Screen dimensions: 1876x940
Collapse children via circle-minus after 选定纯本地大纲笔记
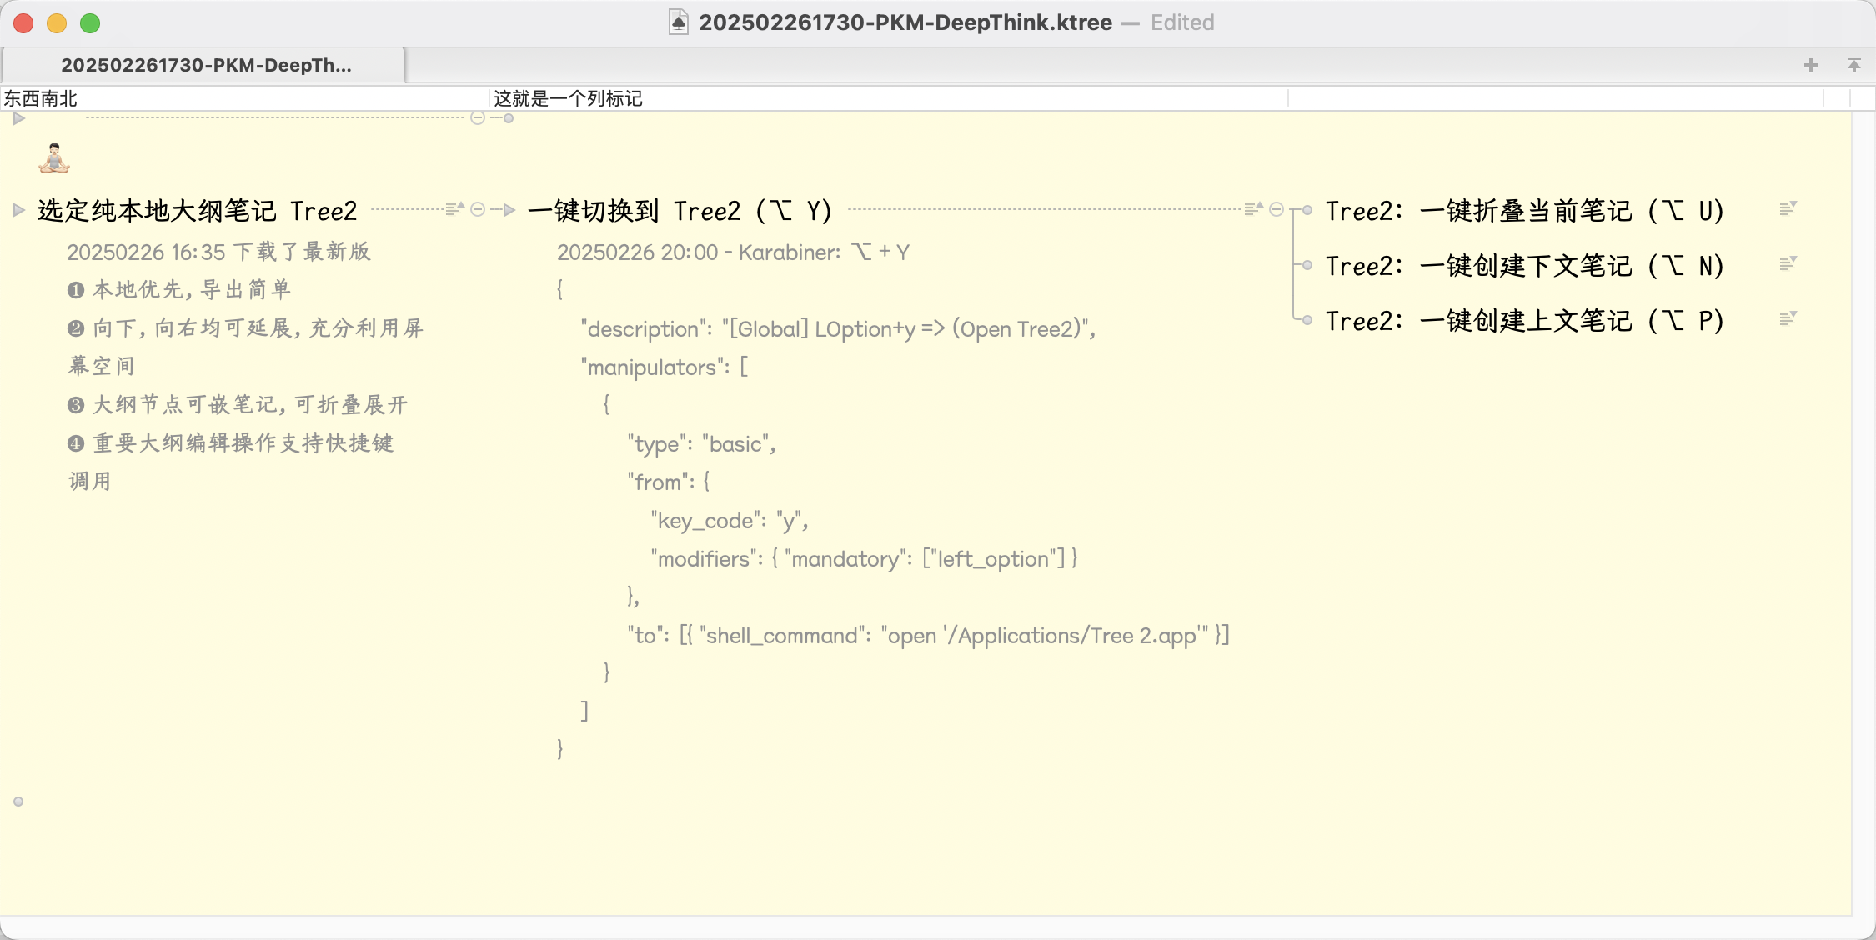[x=478, y=209]
